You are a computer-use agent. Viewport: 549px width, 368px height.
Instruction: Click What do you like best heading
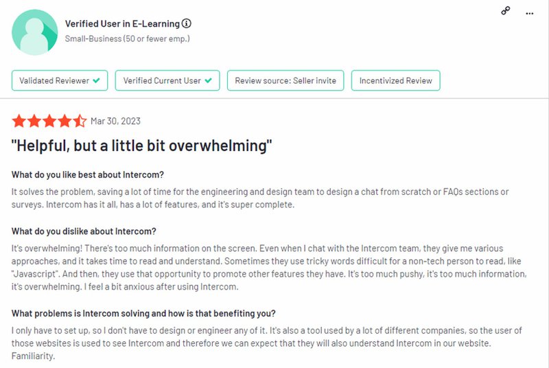(88, 174)
